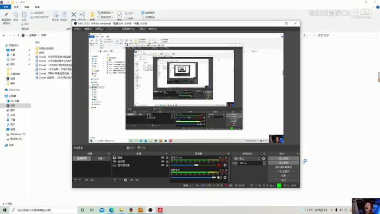Go back with Explorer back arrow
Screen dimensions: 380x214
coord(4,35)
